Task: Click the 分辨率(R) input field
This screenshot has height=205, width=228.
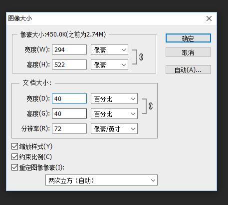Action: click(x=69, y=128)
